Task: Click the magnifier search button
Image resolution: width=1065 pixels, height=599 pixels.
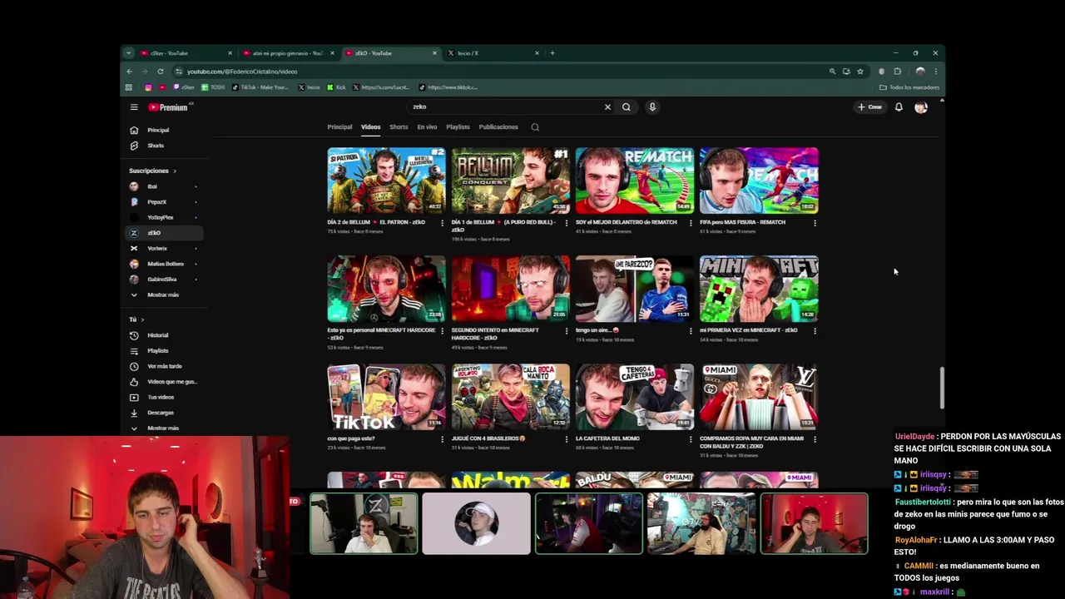Action: click(627, 106)
